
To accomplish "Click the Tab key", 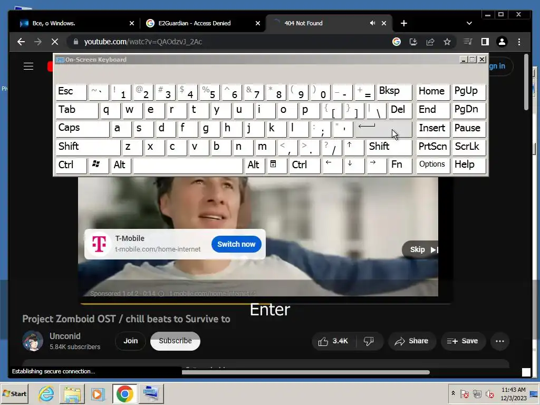I will tap(77, 110).
